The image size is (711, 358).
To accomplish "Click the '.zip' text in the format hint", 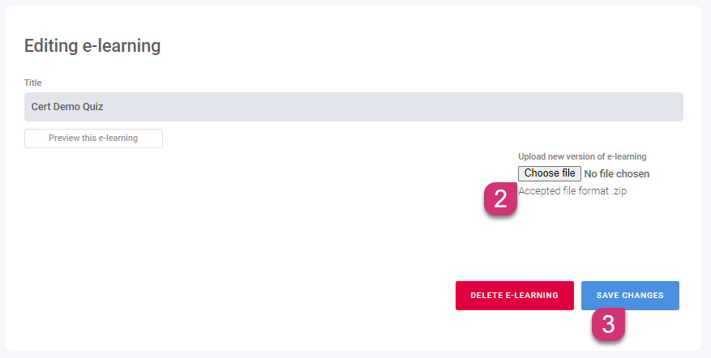I will coord(619,191).
